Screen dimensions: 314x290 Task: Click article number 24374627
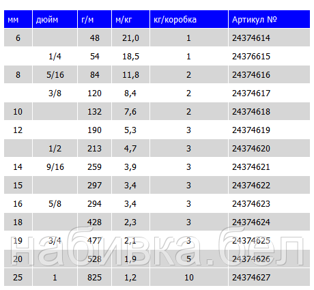click(x=251, y=278)
